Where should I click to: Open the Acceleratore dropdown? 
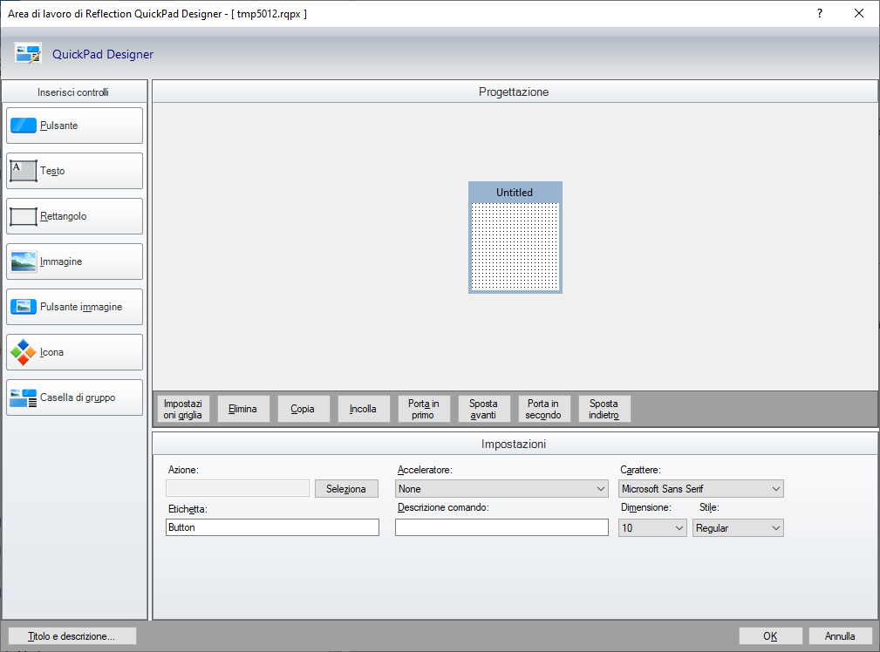pos(501,489)
